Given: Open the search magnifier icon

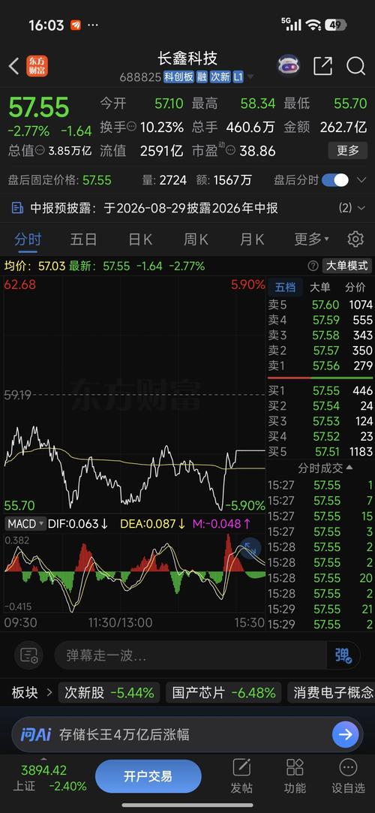Looking at the screenshot, I should click(355, 66).
